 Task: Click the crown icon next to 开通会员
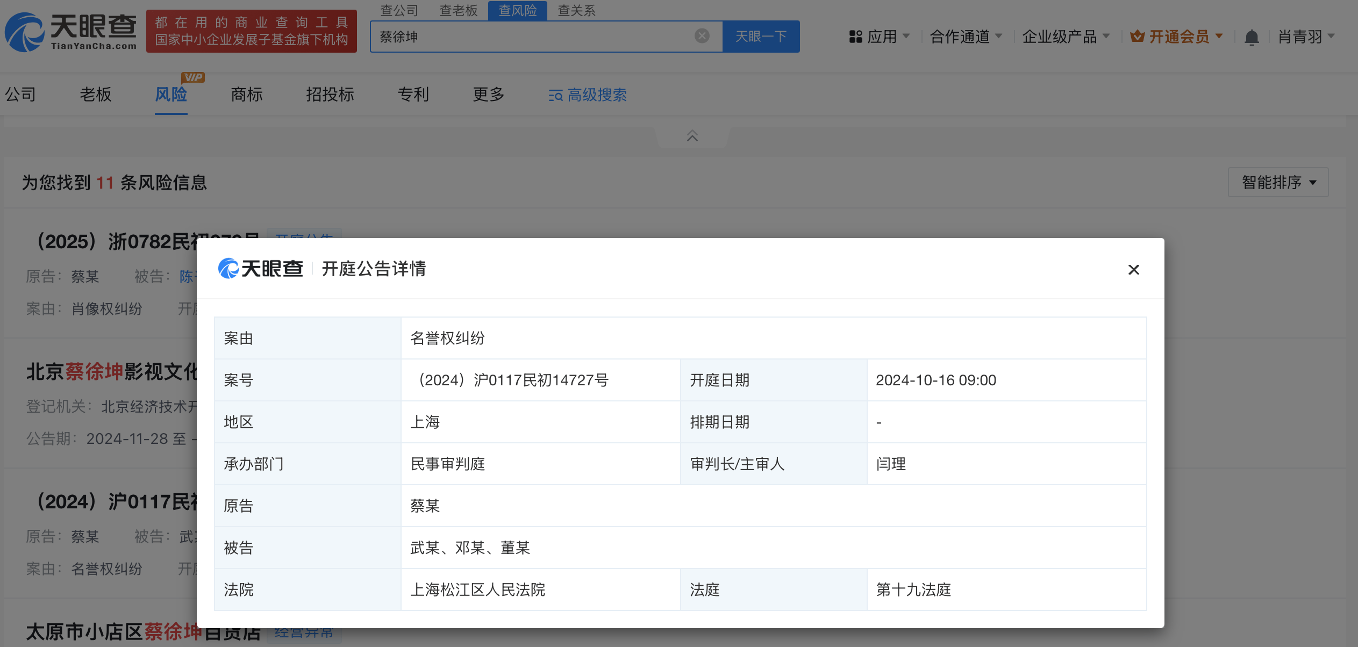tap(1138, 36)
